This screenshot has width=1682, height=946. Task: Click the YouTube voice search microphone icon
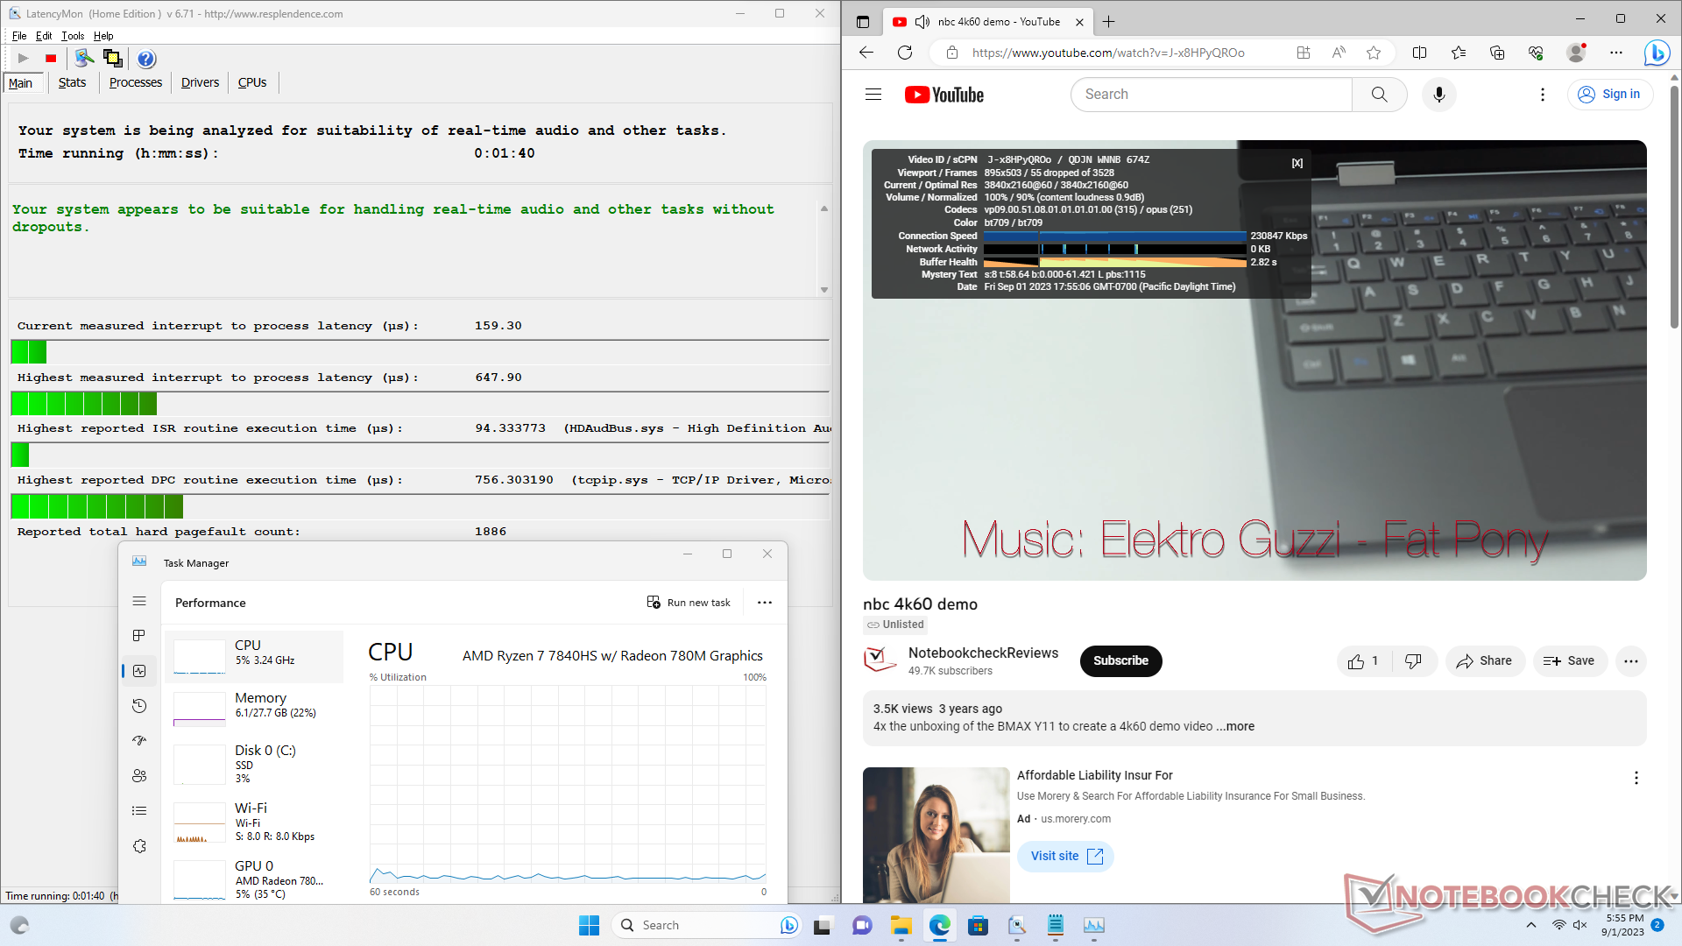[x=1438, y=95]
